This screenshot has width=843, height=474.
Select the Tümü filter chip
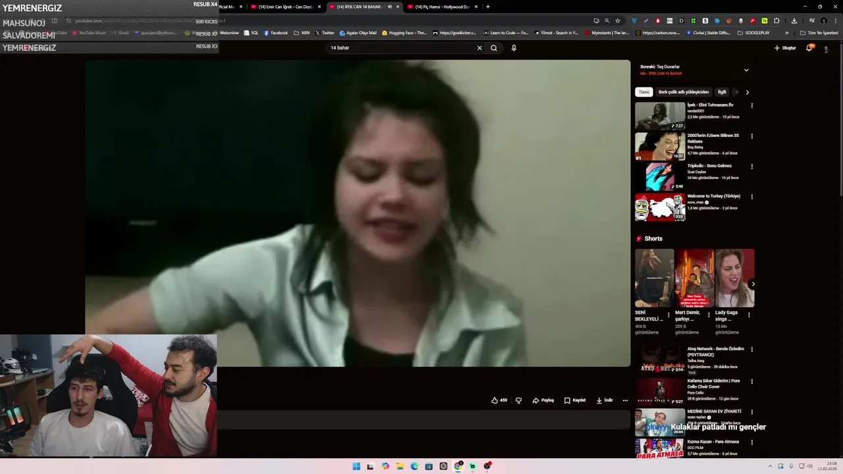click(644, 92)
